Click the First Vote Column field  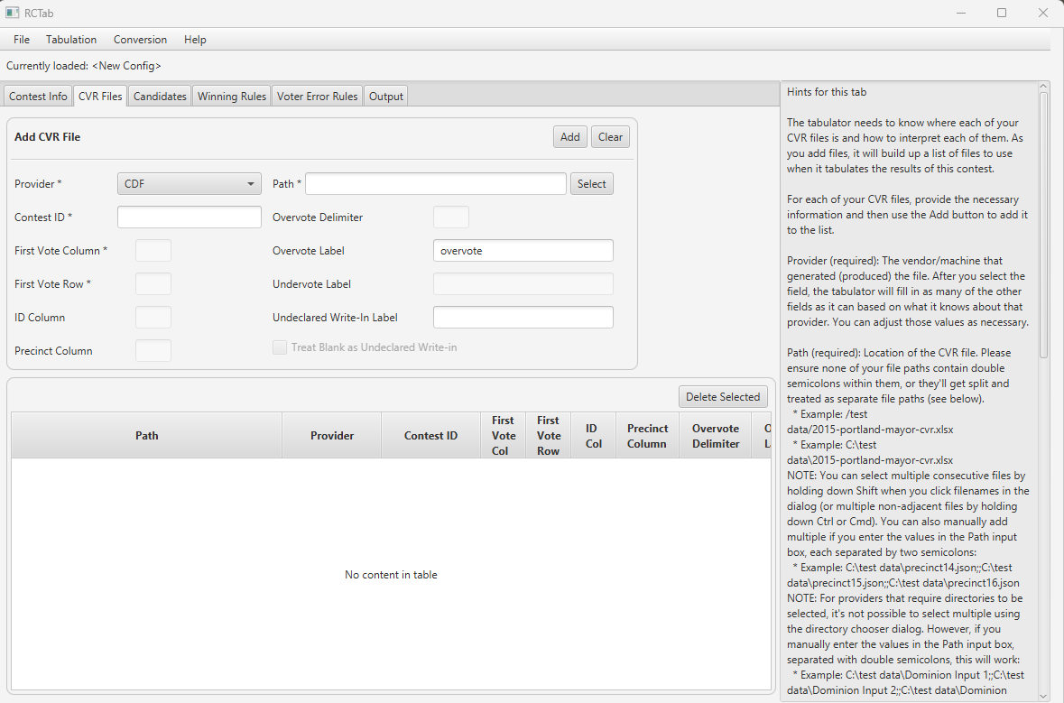coord(153,250)
